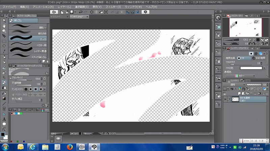
Task: Zoom in using Navigator plus magnifier
Action: (254, 40)
